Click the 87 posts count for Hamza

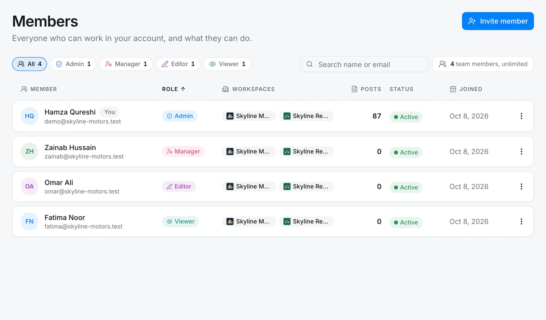[x=377, y=116]
